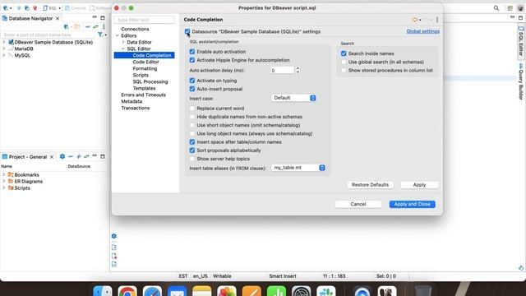This screenshot has height=296, width=526.
Task: Click link-with-editor icon in Project panel
Action: (x=86, y=156)
